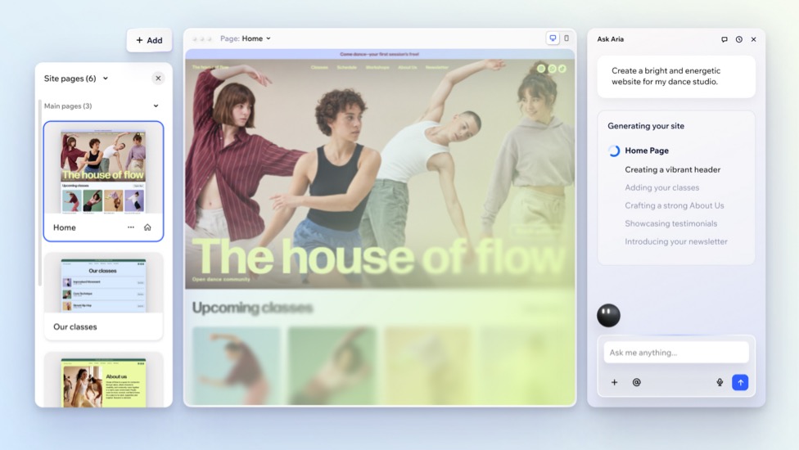
Task: Click the 'Upcoming classes' heading
Action: (x=252, y=308)
